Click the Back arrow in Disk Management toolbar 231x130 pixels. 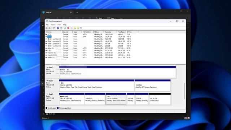(47, 28)
